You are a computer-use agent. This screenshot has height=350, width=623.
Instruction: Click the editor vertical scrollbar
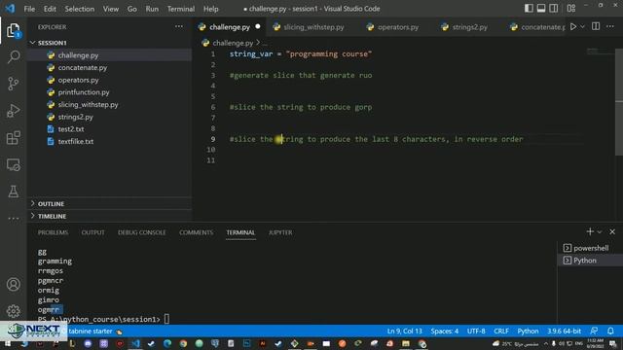click(x=619, y=101)
